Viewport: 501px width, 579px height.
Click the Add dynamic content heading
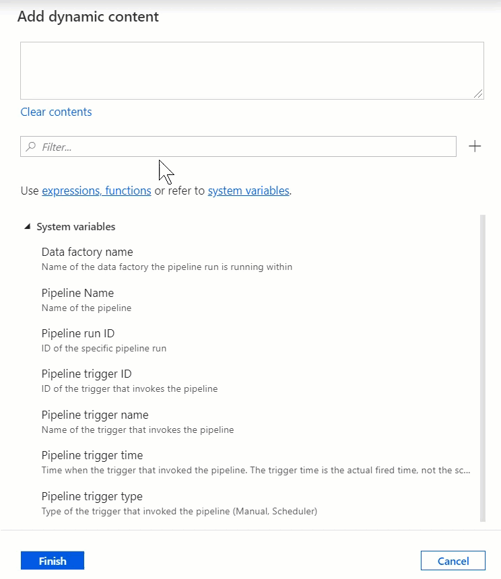point(88,17)
